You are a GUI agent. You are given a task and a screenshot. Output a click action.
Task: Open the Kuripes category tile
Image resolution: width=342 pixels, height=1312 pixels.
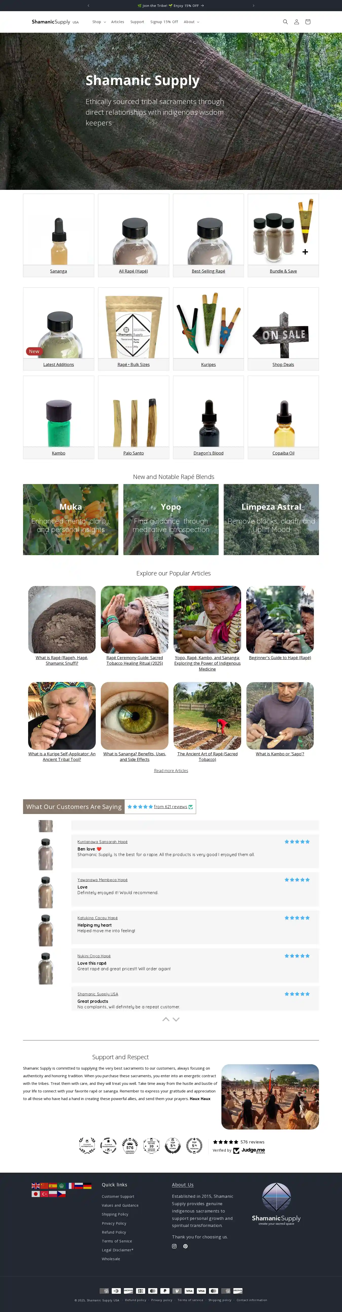(208, 328)
